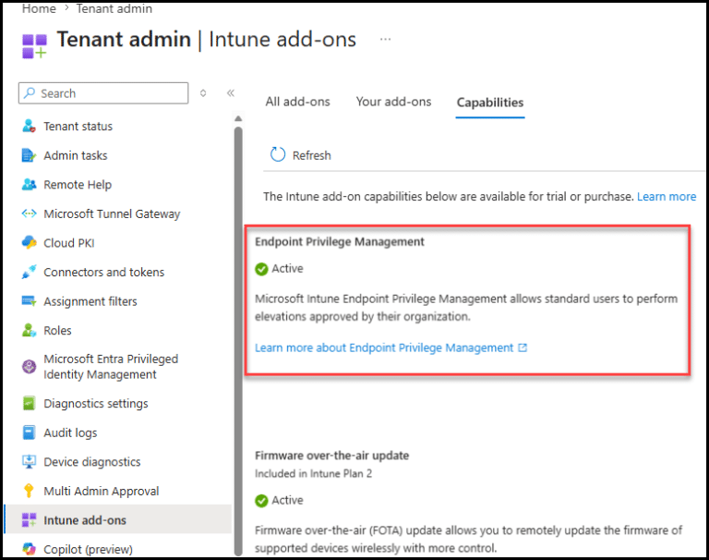Click the Cloud PKI icon
The width and height of the screenshot is (709, 560).
point(29,243)
